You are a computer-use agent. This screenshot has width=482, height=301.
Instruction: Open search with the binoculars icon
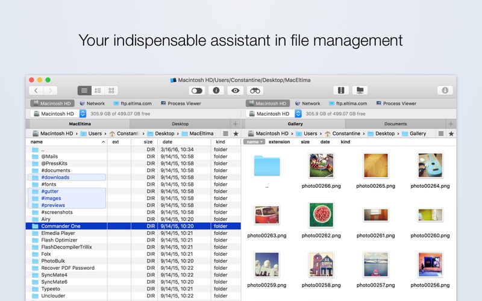pos(255,90)
